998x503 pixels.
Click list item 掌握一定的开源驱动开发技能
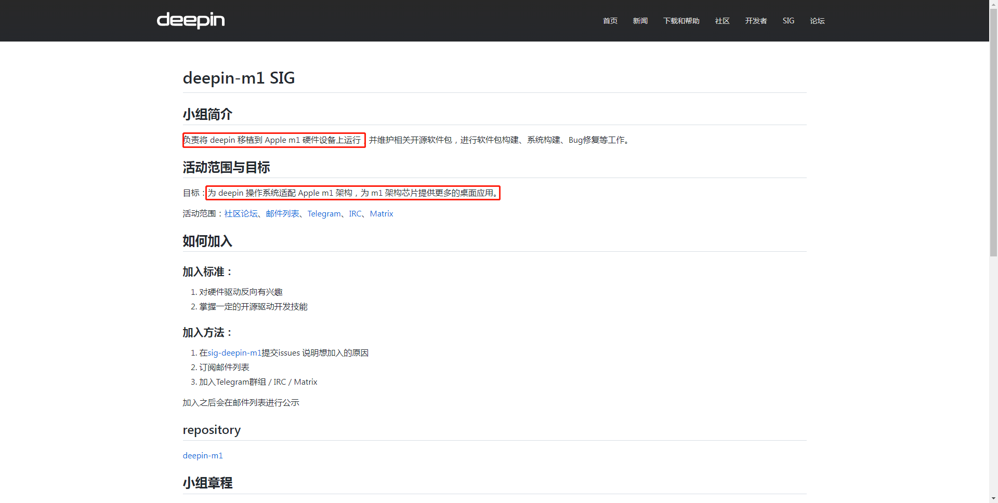(x=253, y=307)
